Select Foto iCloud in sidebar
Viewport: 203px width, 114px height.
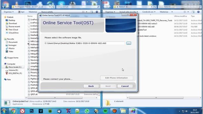click(x=13, y=29)
